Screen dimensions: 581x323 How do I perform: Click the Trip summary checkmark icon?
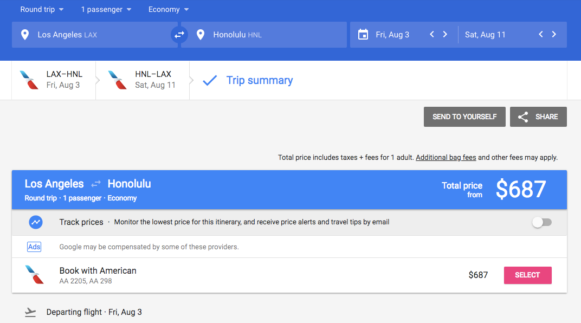210,80
